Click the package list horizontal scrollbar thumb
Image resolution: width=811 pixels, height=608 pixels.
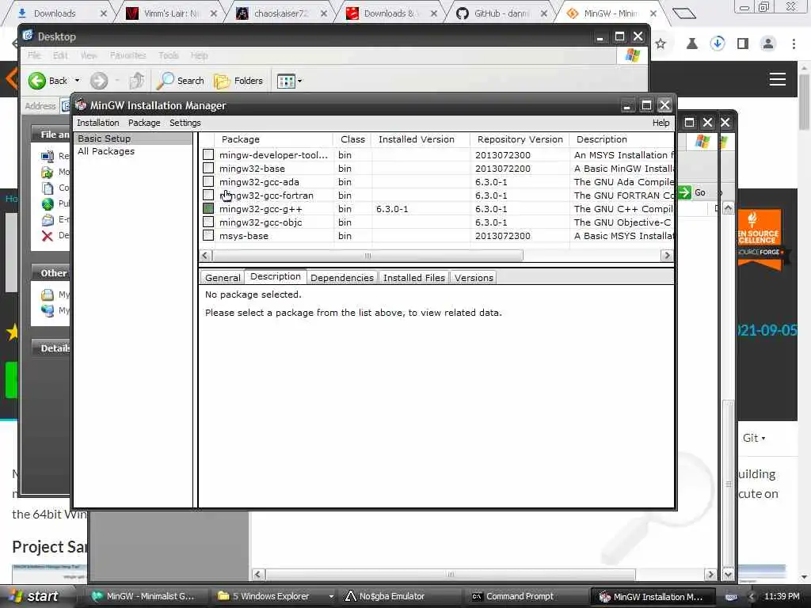pyautogui.click(x=367, y=256)
